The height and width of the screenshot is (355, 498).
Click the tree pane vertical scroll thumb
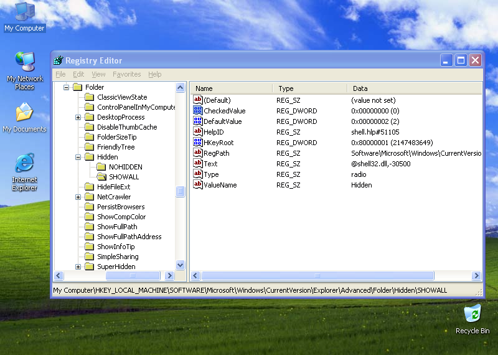(x=180, y=191)
